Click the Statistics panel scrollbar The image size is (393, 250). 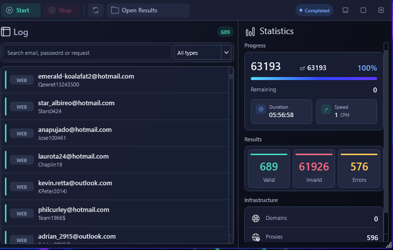pos(386,142)
